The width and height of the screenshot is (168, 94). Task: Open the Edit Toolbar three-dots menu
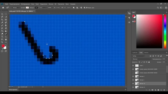6,42
